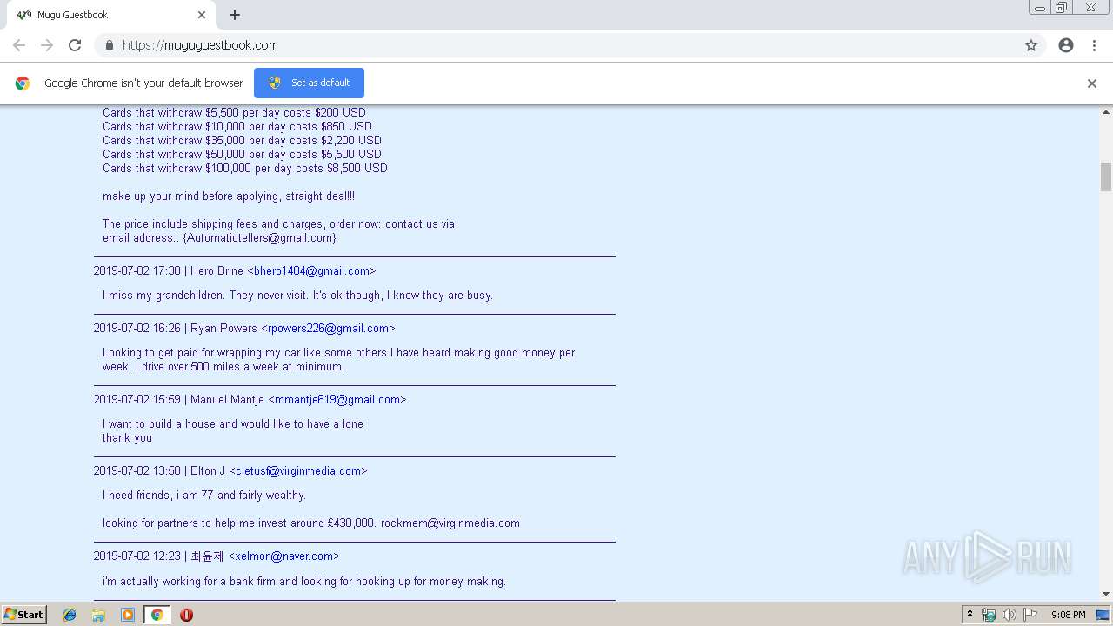
Task: Click text Automatictellers@gmail.com
Action: [259, 238]
